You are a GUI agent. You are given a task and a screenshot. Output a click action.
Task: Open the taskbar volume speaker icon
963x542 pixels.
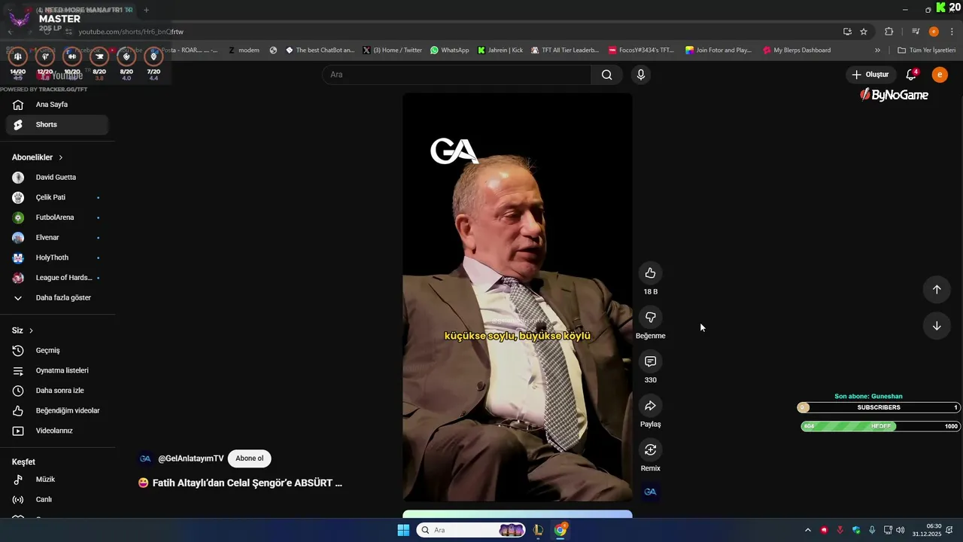pos(901,530)
